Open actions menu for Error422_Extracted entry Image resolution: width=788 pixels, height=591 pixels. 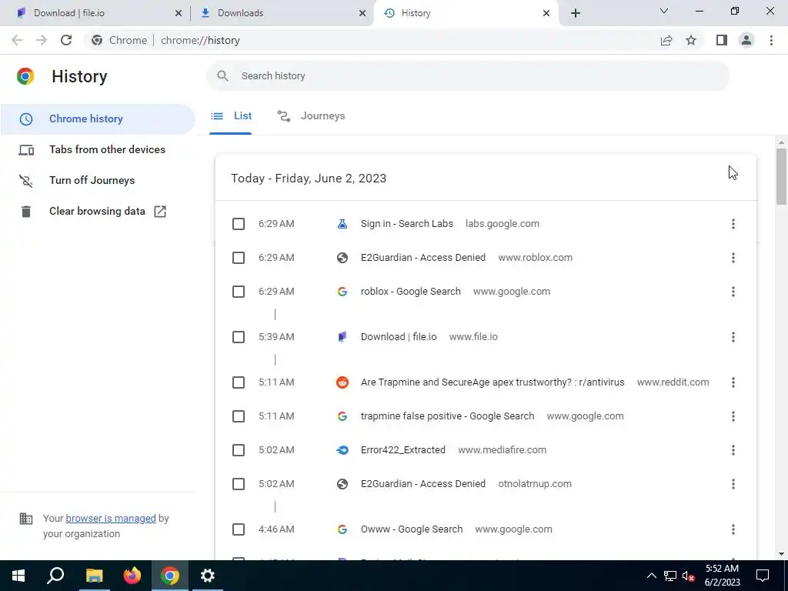coord(733,450)
